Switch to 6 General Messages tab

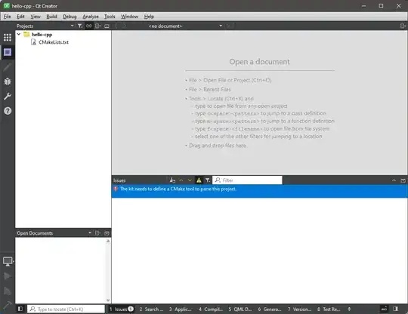270,309
